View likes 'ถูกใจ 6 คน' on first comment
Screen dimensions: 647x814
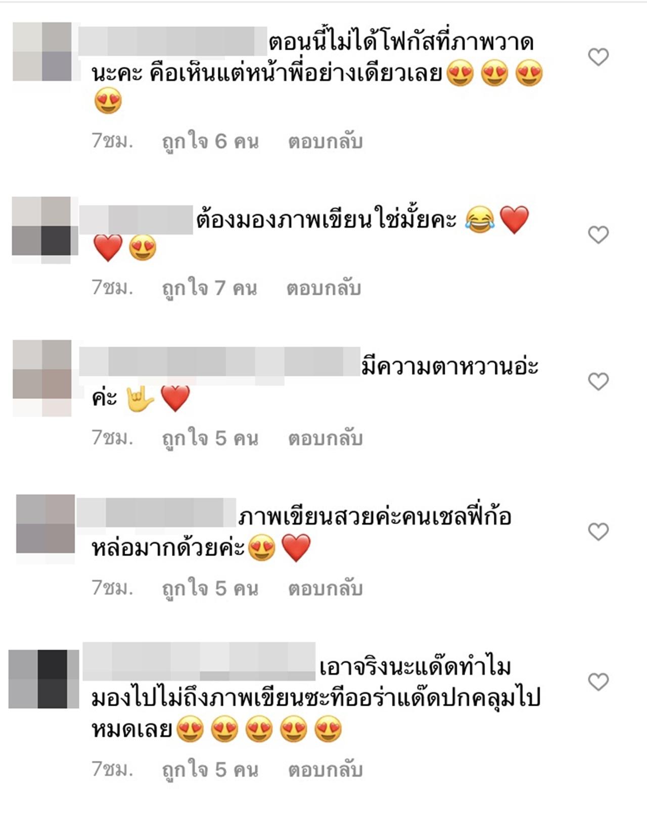coord(210,142)
